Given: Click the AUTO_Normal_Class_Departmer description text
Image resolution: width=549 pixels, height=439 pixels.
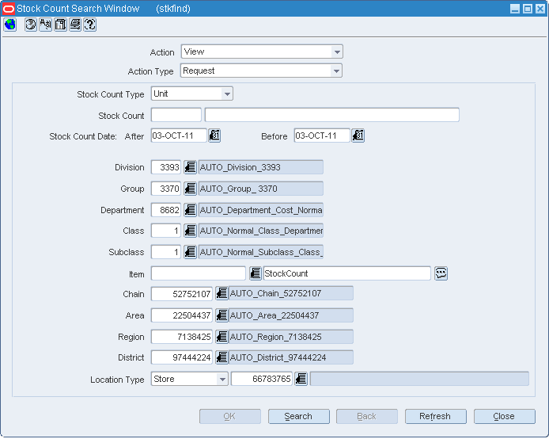Looking at the screenshot, I should (x=261, y=231).
